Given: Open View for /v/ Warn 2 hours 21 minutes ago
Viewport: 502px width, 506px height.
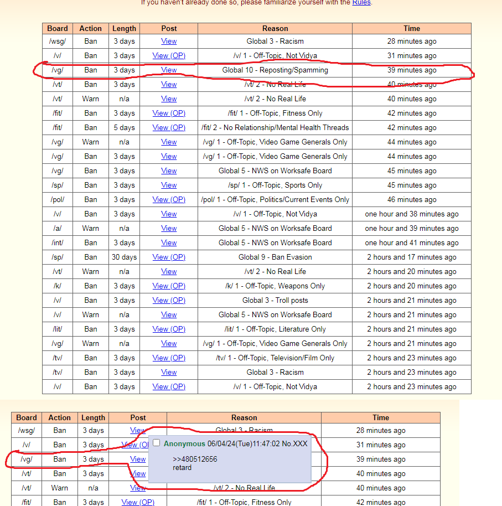Looking at the screenshot, I should 169,314.
